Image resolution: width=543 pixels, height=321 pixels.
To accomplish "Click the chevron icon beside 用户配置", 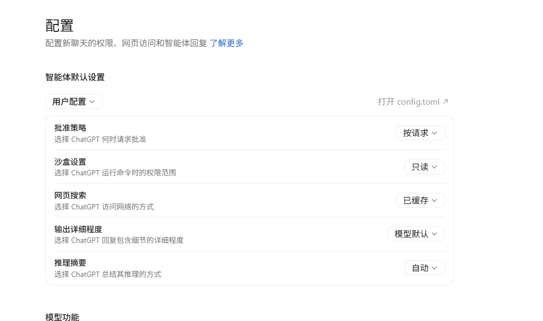I will (x=92, y=102).
